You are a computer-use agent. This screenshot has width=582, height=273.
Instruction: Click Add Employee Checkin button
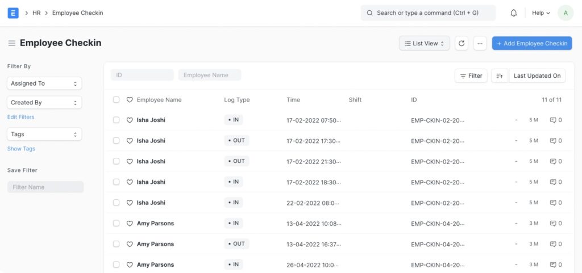point(532,44)
